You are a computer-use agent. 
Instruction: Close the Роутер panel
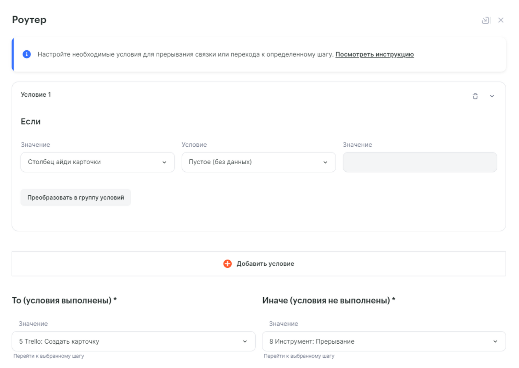pyautogui.click(x=501, y=20)
